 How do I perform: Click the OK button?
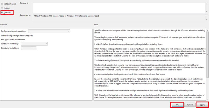tap(177, 104)
